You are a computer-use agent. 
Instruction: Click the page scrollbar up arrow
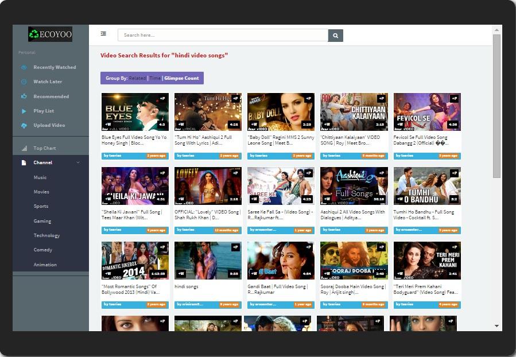(496, 30)
